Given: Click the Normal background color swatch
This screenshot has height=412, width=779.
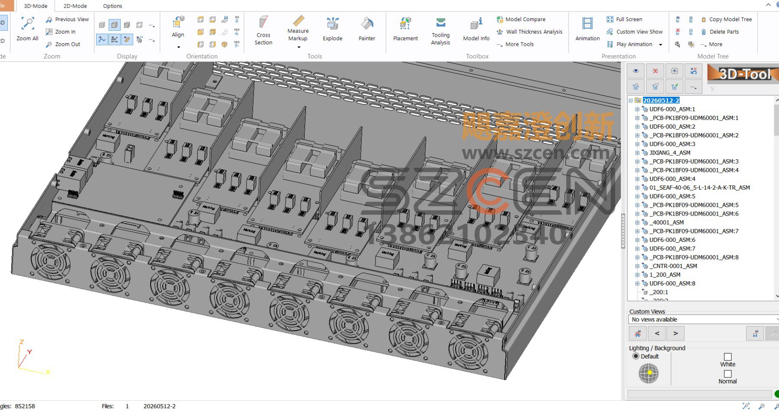Looking at the screenshot, I should coord(728,374).
